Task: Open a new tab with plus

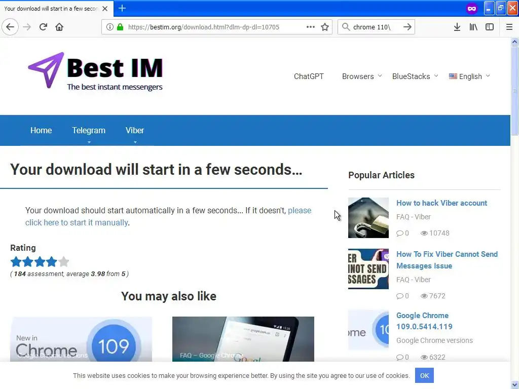Action: point(122,8)
